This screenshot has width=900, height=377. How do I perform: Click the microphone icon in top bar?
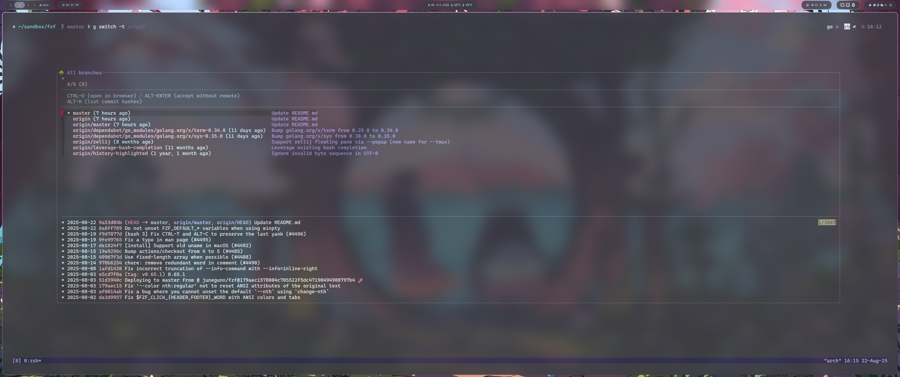pos(821,5)
